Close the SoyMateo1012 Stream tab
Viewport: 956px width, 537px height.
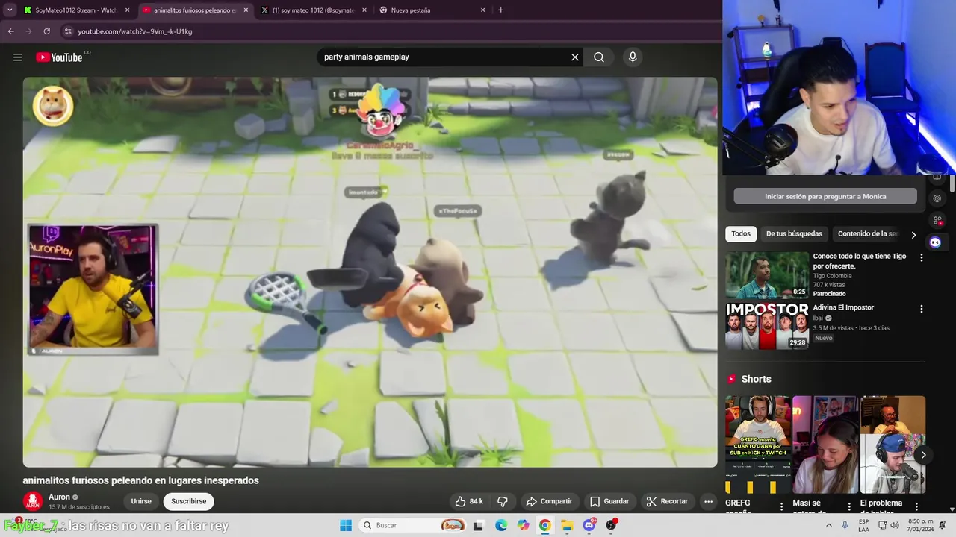pyautogui.click(x=127, y=10)
